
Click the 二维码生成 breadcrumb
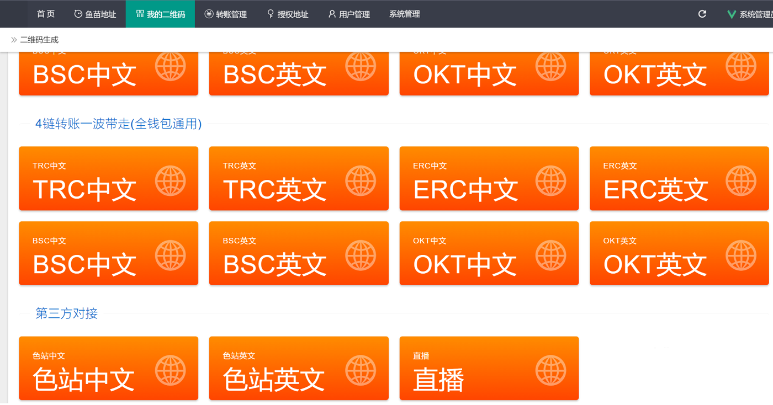(39, 40)
